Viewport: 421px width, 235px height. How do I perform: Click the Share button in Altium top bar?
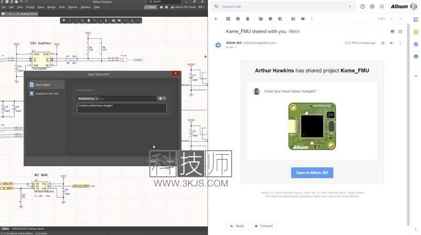(x=151, y=7)
